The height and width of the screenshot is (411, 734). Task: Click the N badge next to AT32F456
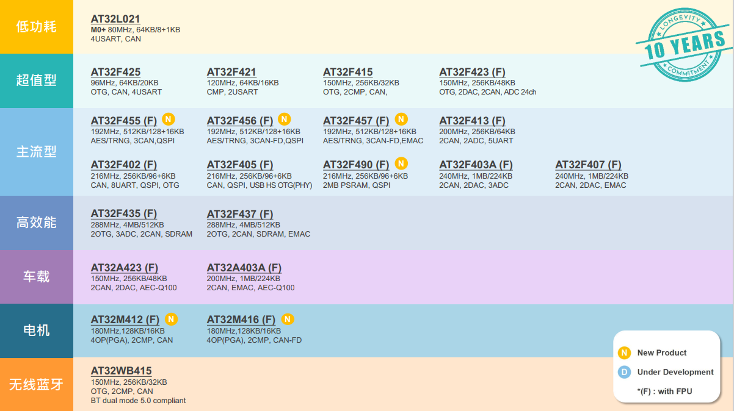tap(285, 119)
